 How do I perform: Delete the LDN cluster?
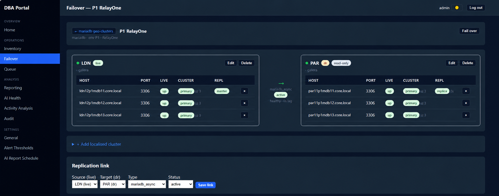click(x=246, y=63)
